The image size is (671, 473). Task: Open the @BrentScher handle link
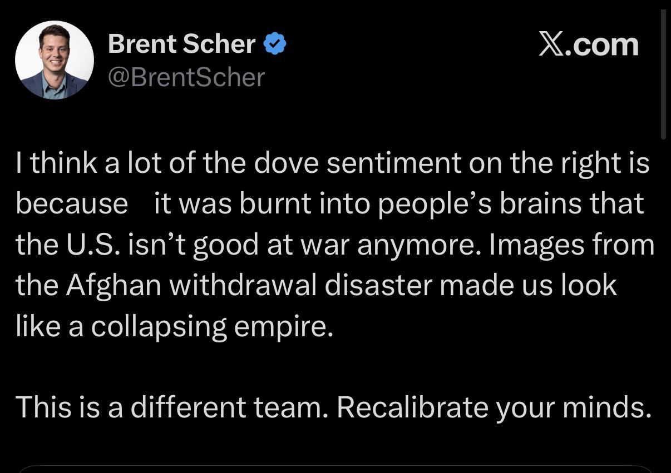coord(186,77)
